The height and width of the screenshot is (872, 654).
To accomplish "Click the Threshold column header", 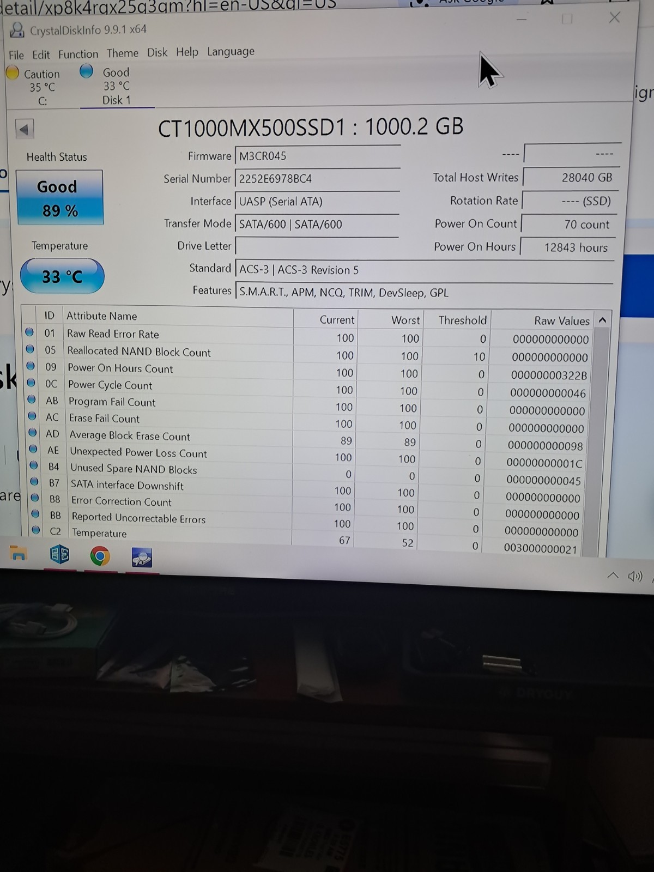I will click(457, 320).
